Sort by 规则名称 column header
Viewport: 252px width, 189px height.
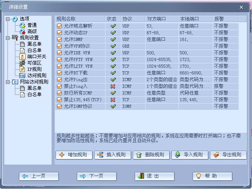click(80, 19)
